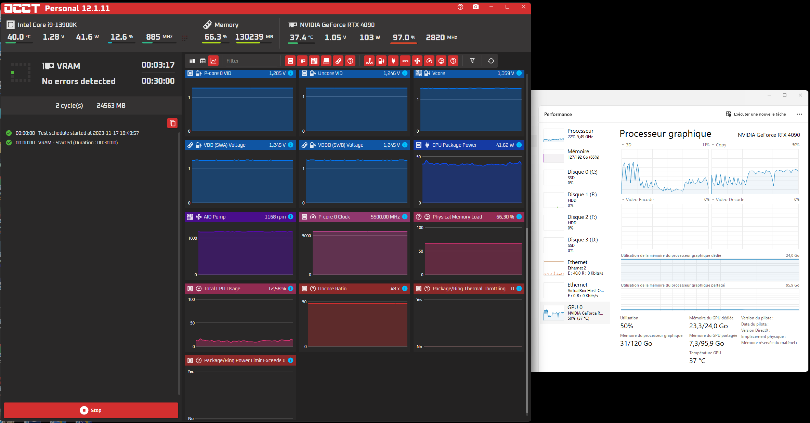The height and width of the screenshot is (423, 810).
Task: Click Exécuter une nouvelle tâche in Task Manager
Action: (756, 114)
